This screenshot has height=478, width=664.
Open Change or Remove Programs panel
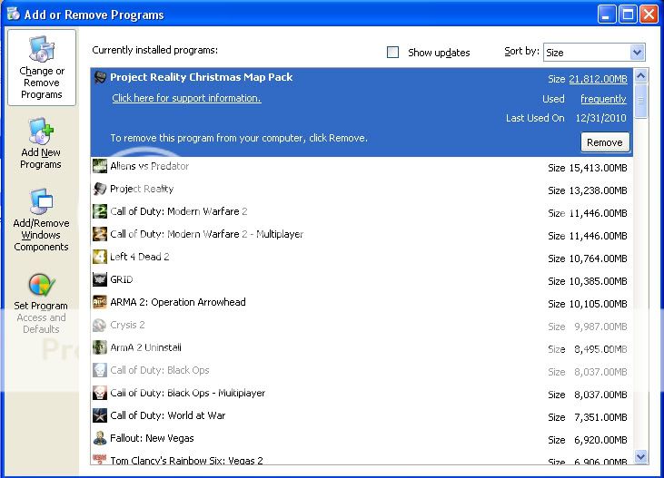[x=41, y=68]
